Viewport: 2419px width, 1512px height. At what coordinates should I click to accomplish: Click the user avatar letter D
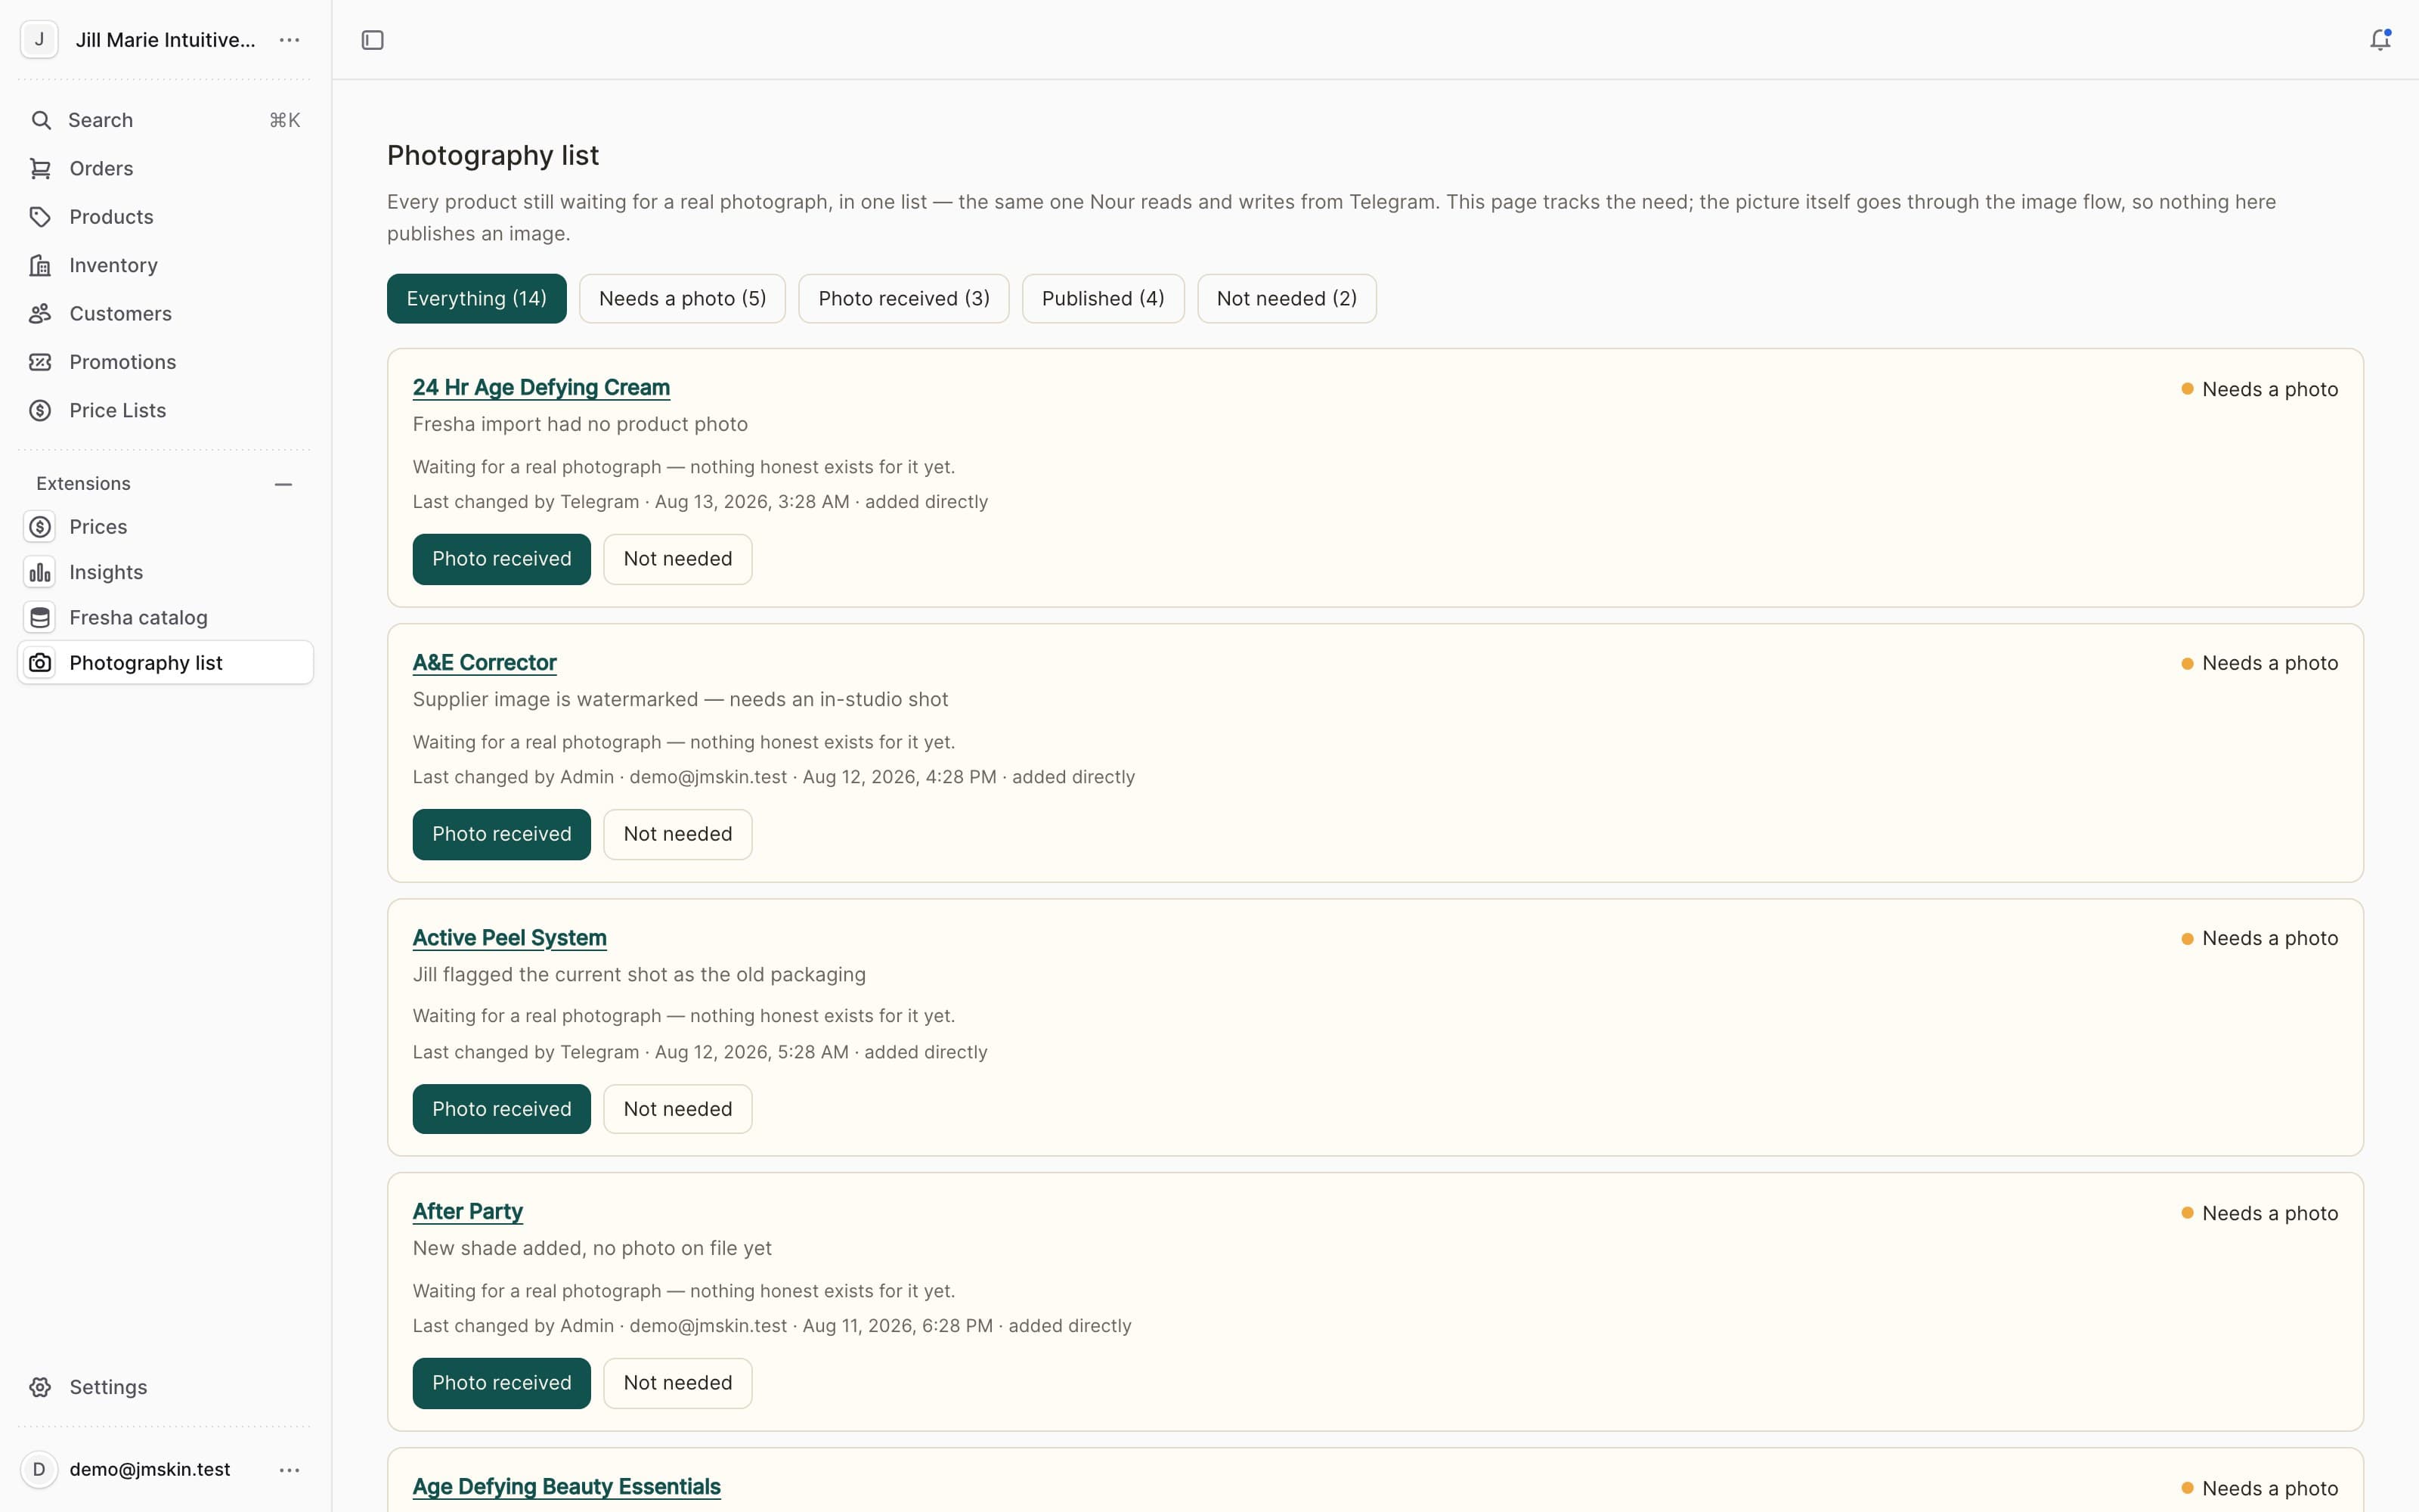coord(39,1469)
